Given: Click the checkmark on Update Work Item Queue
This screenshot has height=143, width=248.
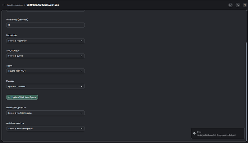Looking at the screenshot, I should [x=9, y=97].
